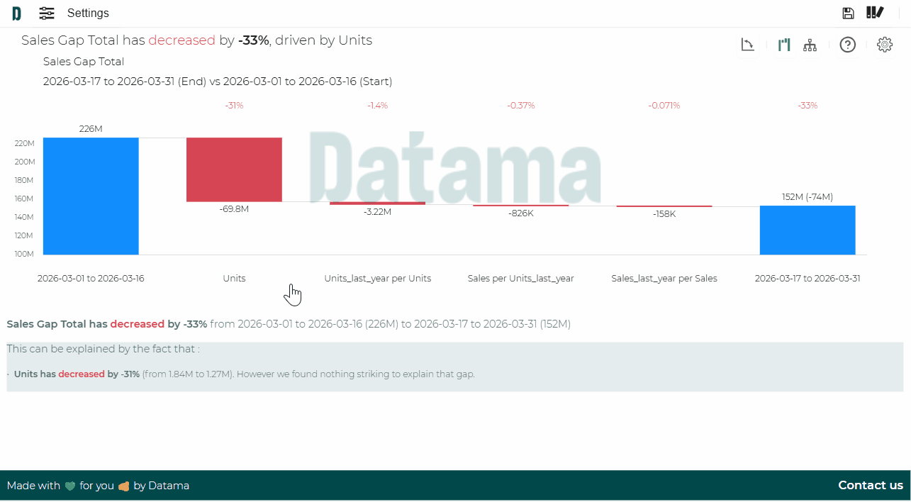Open the library books icon
This screenshot has width=911, height=502.
pyautogui.click(x=875, y=13)
